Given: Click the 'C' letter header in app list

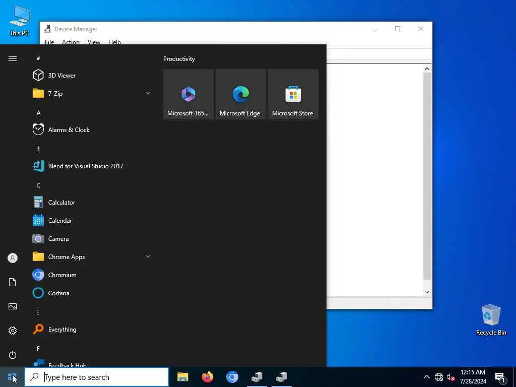Looking at the screenshot, I should click(38, 185).
